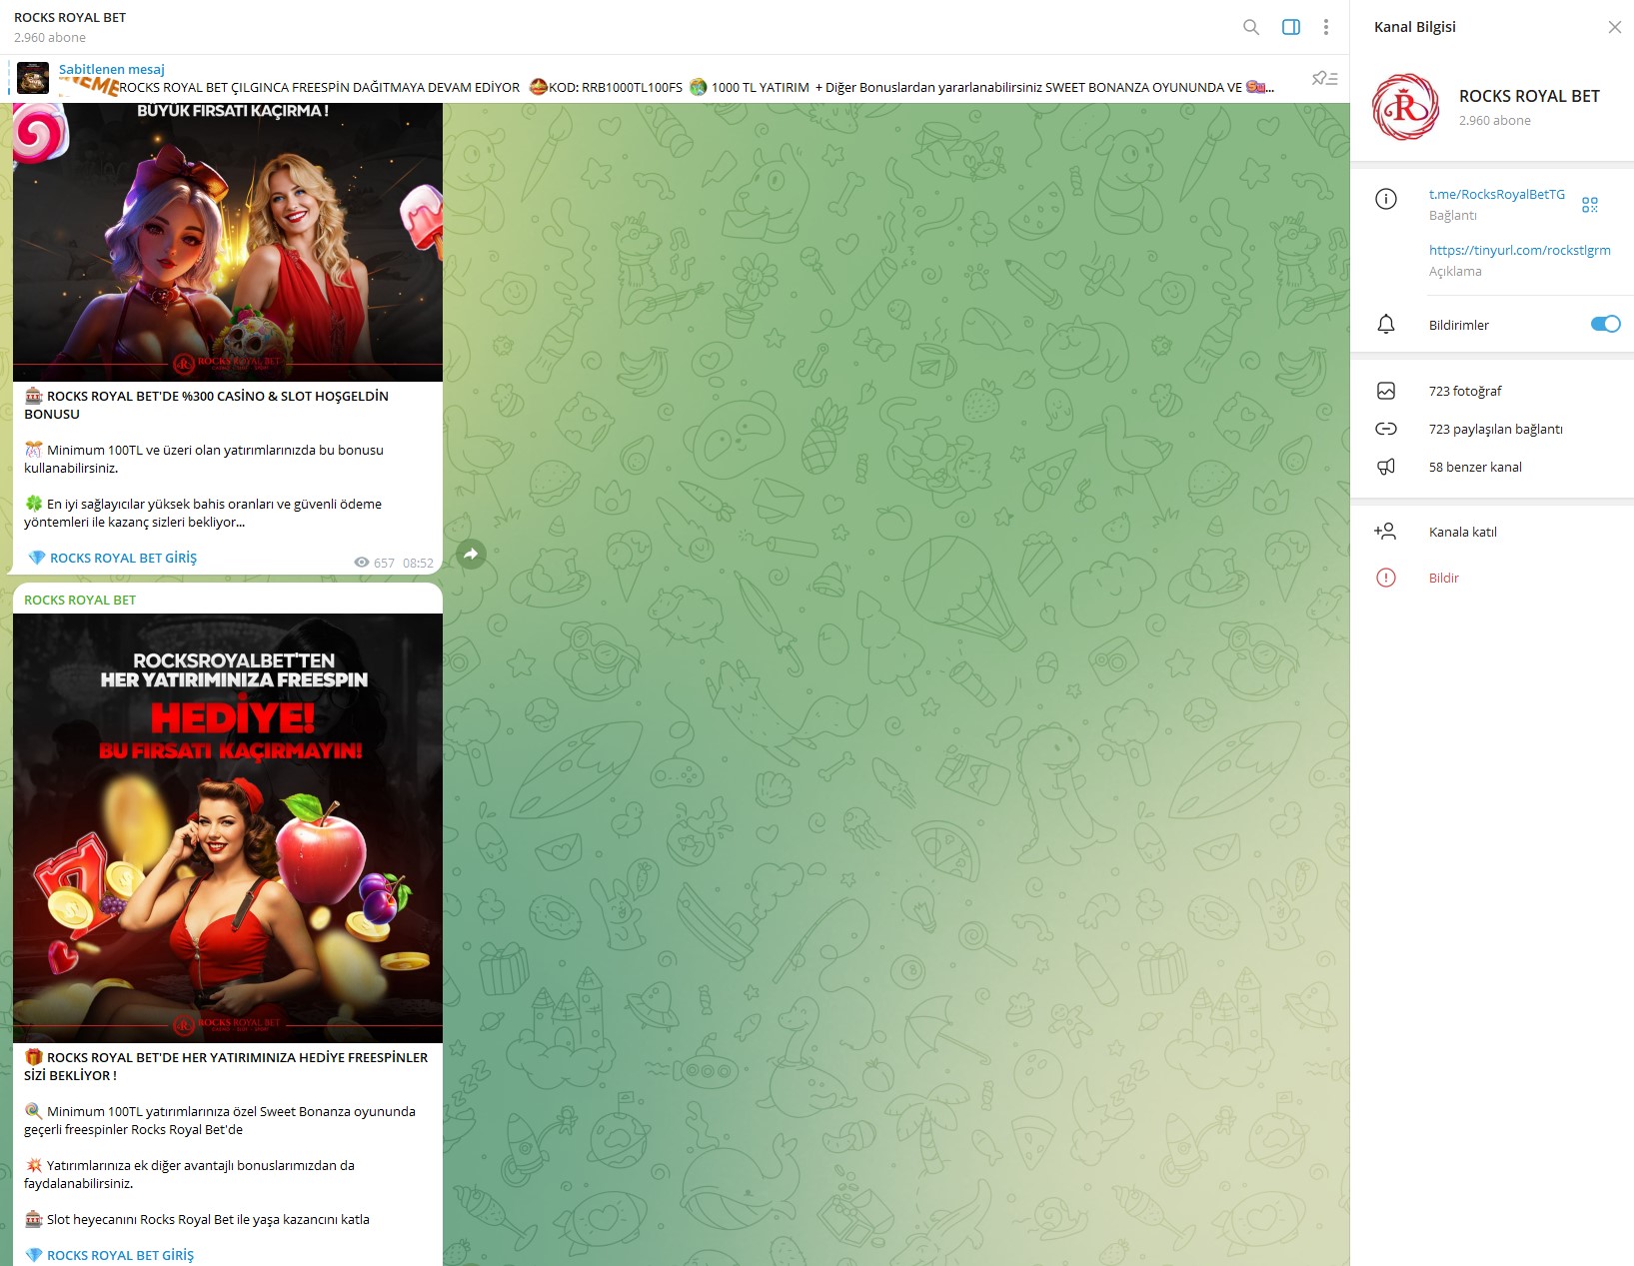1634x1266 pixels.
Task: Open the QR code icon for channel link
Action: tap(1589, 205)
